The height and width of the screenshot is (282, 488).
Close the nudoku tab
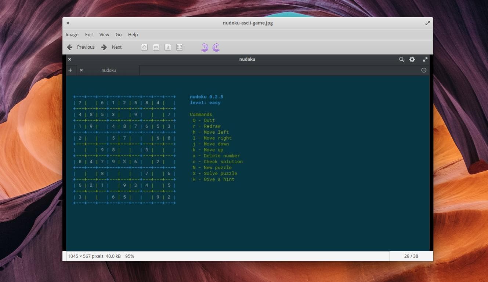tap(81, 70)
